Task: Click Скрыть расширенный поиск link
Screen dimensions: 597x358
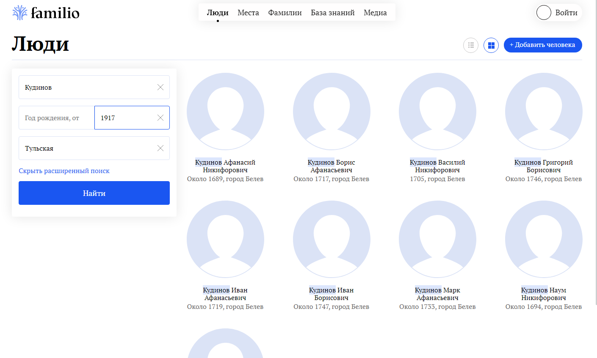Action: click(64, 171)
